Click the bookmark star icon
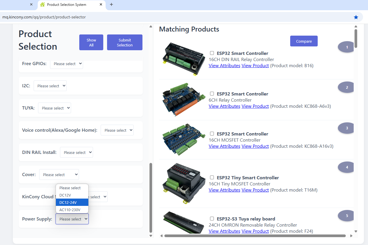The image size is (368, 245). tap(356, 17)
